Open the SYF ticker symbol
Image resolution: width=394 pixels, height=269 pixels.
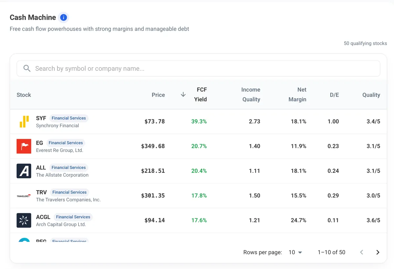tap(41, 118)
